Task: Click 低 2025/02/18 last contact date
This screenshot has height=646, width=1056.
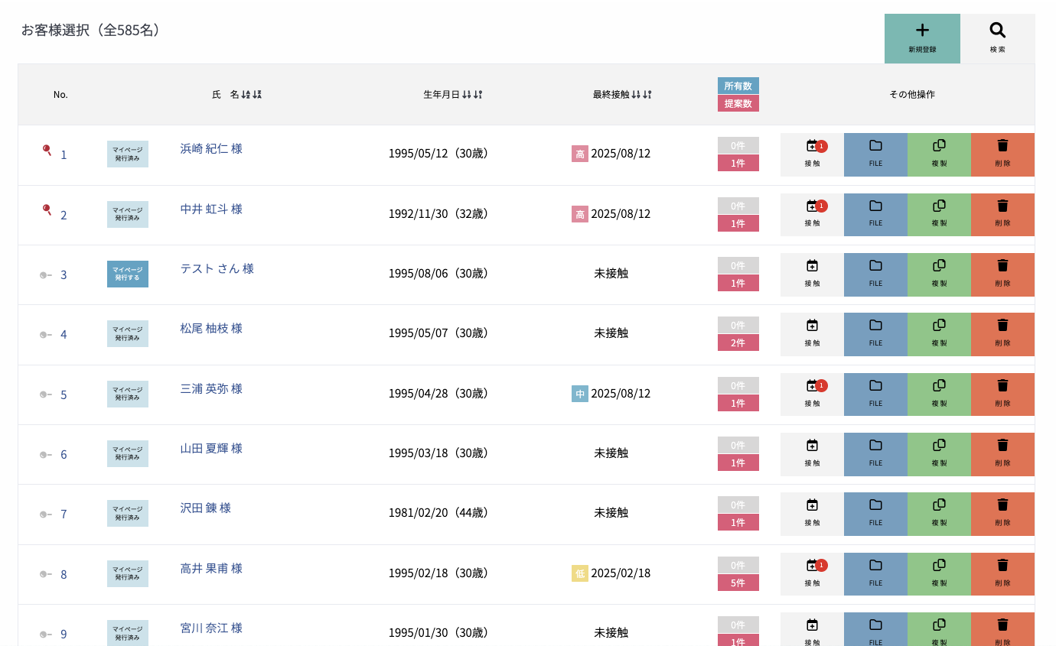Action: click(x=611, y=573)
